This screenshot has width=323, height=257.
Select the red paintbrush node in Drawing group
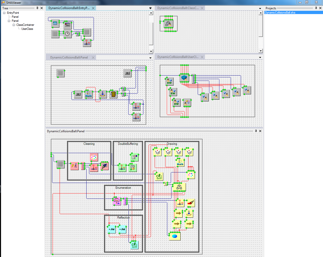(190, 203)
